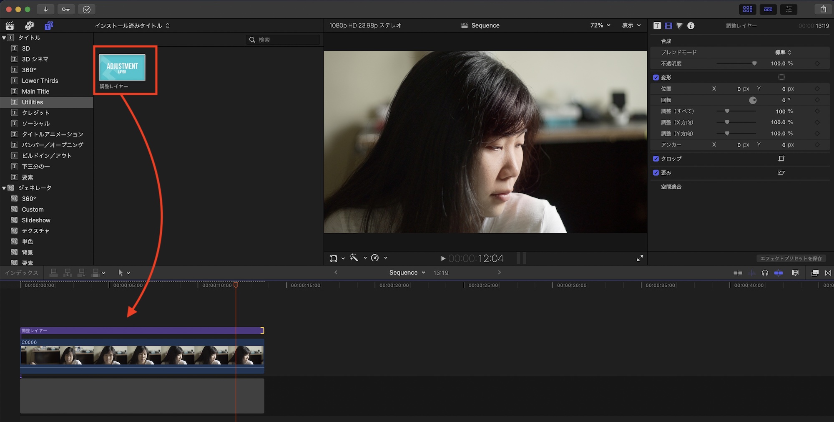This screenshot has height=422, width=834.
Task: Click the インデックス button
Action: point(21,273)
